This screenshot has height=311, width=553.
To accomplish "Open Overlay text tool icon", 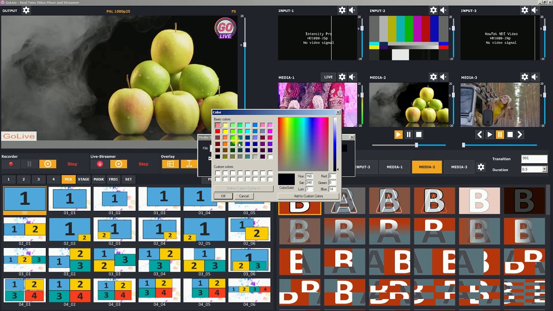I will (189, 164).
